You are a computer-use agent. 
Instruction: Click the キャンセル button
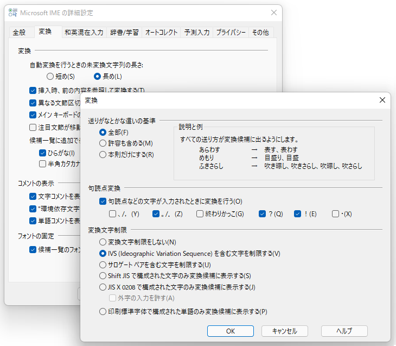point(285,331)
